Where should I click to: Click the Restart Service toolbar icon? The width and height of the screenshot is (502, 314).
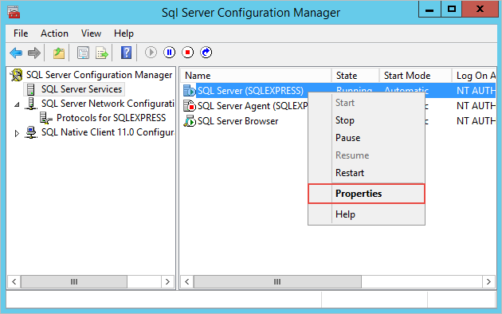[206, 52]
